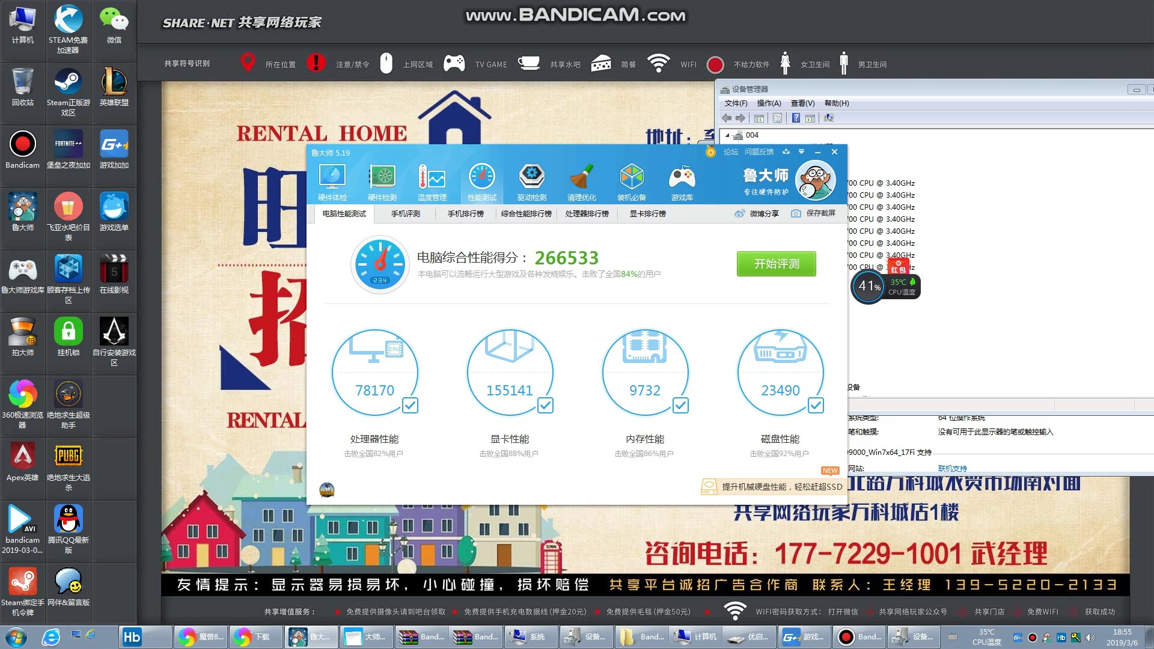
Task: Open the 装机必备 essentials cube icon
Action: click(x=632, y=182)
